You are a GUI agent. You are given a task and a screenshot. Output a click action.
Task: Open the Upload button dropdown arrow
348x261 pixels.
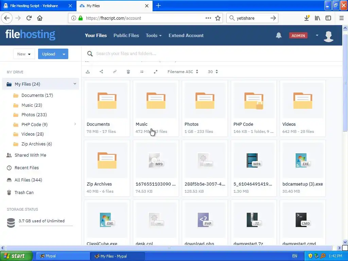point(64,54)
